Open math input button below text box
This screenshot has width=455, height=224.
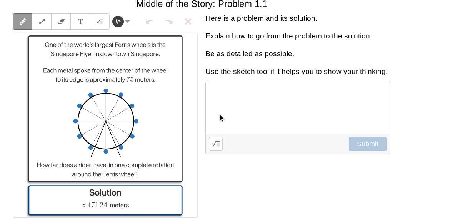coord(216,144)
